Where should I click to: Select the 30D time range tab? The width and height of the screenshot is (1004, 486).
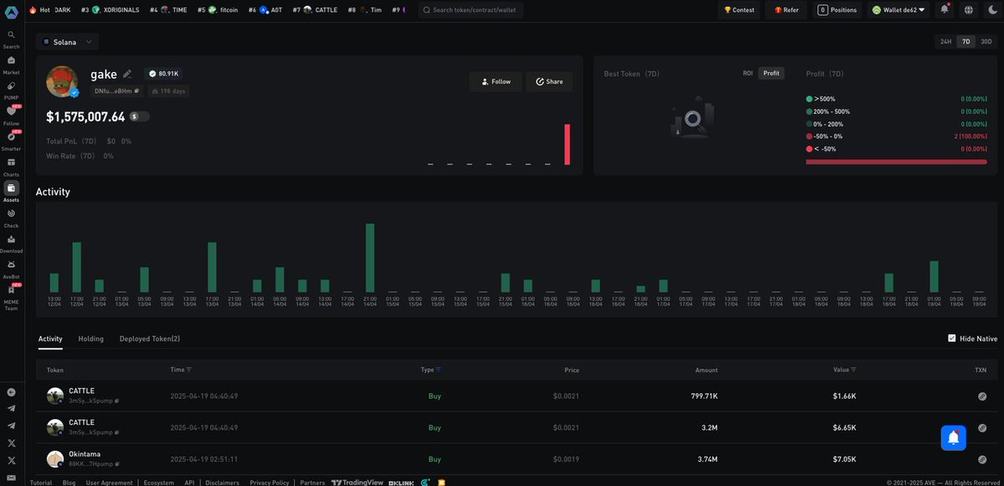point(986,42)
